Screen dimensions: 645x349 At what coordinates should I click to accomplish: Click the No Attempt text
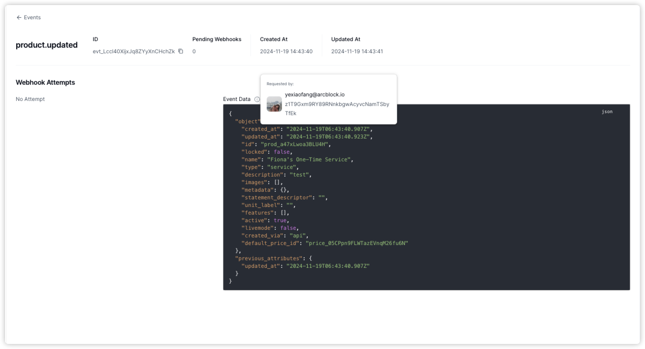pyautogui.click(x=30, y=99)
